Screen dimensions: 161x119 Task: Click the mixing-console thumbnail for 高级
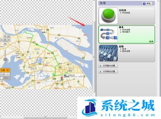click(108, 53)
